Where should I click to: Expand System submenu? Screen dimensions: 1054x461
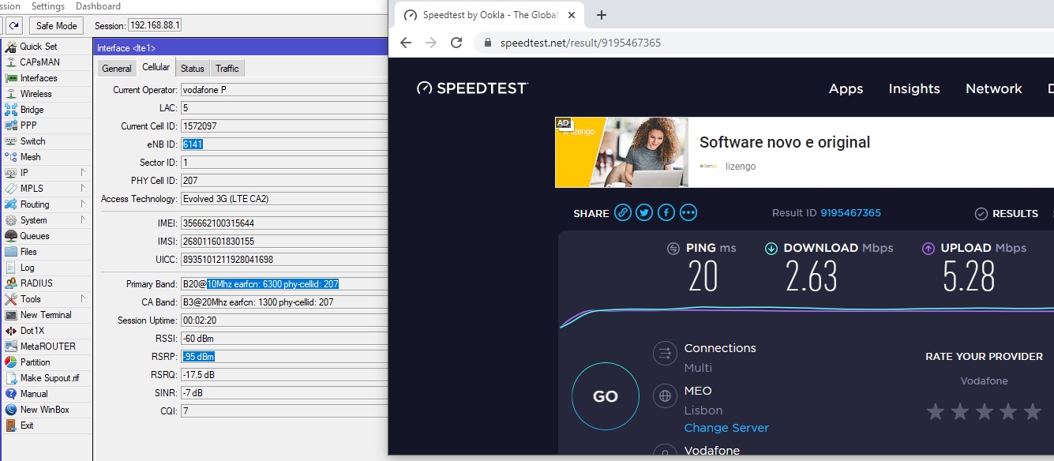point(82,220)
